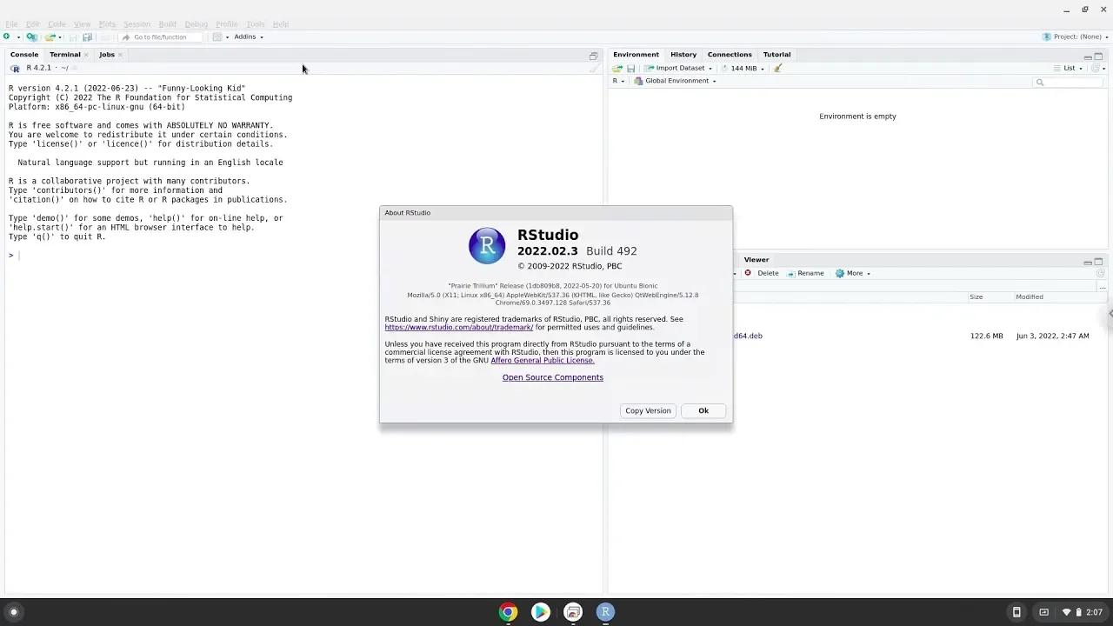Switch to the Connections tab
The height and width of the screenshot is (626, 1113).
coord(729,54)
